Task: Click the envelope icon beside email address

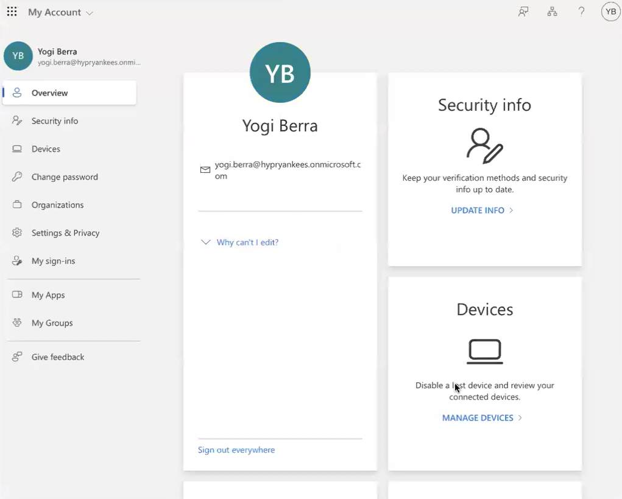Action: tap(205, 170)
